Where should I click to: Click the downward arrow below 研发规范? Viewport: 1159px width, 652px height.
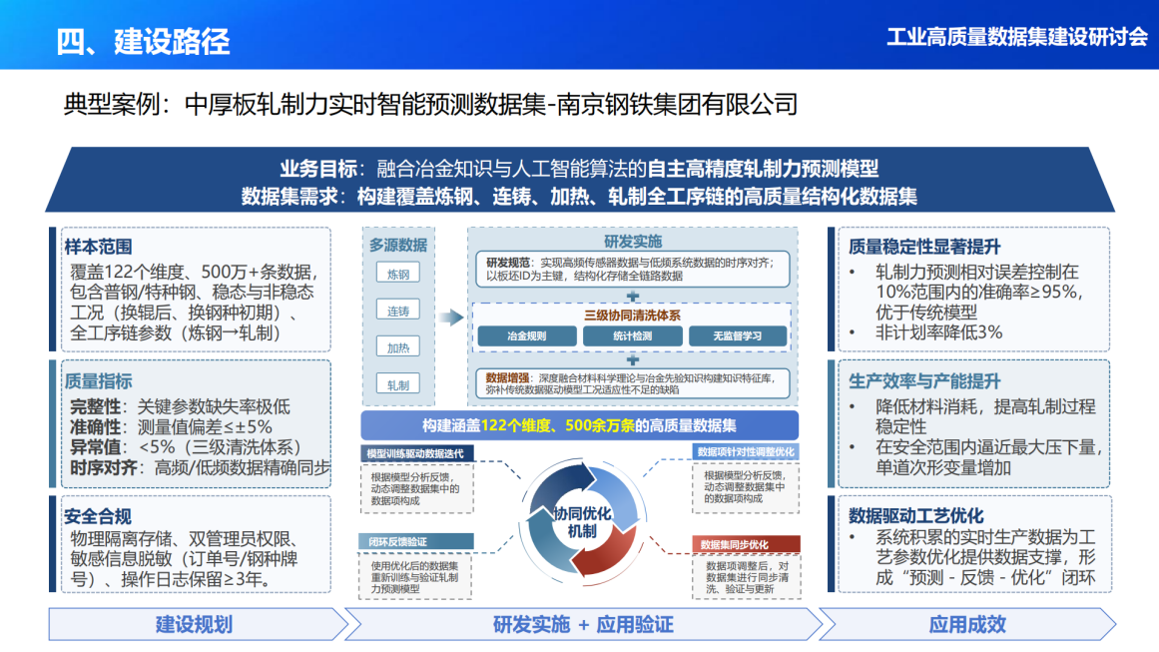pos(633,296)
